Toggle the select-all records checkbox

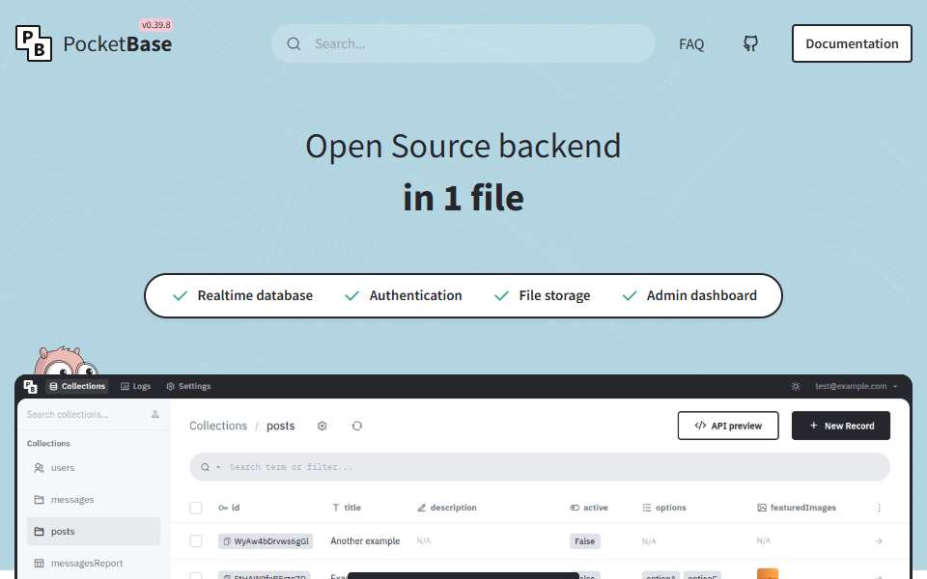196,508
